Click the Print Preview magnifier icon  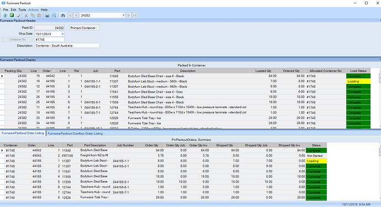[x=54, y=15]
